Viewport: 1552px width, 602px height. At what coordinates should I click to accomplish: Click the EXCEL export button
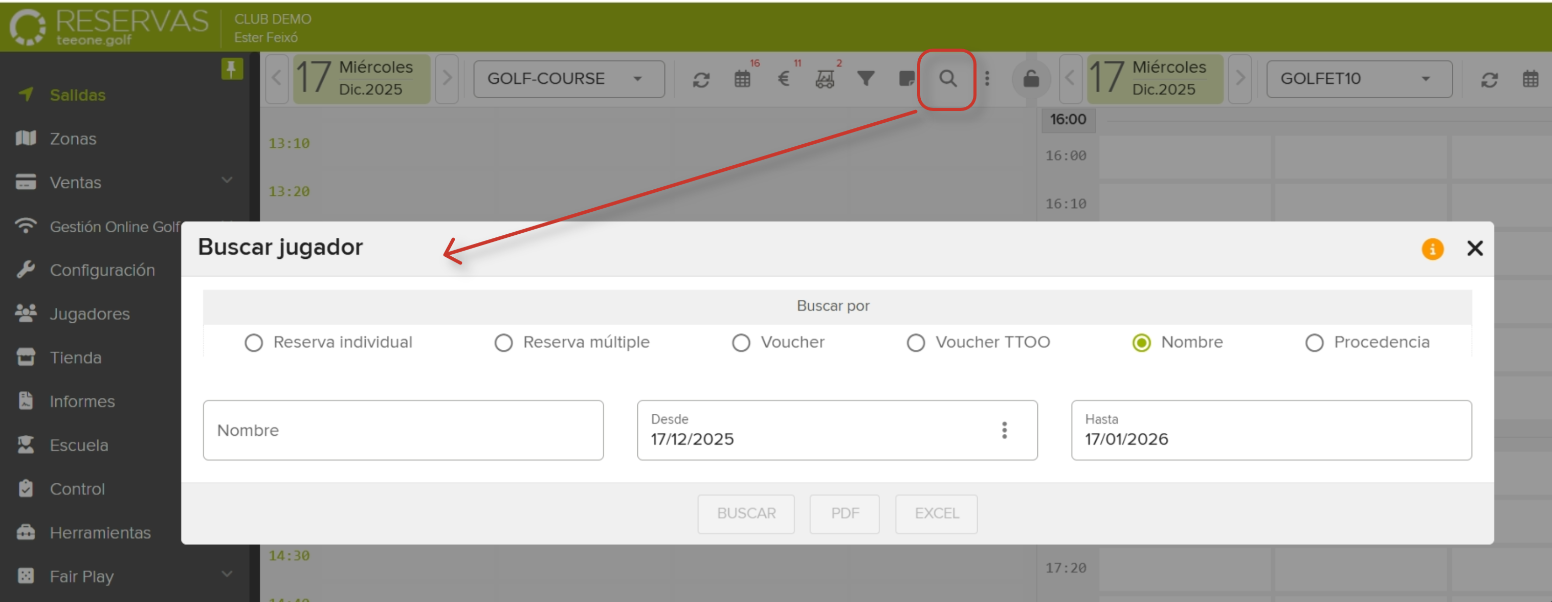pyautogui.click(x=936, y=514)
